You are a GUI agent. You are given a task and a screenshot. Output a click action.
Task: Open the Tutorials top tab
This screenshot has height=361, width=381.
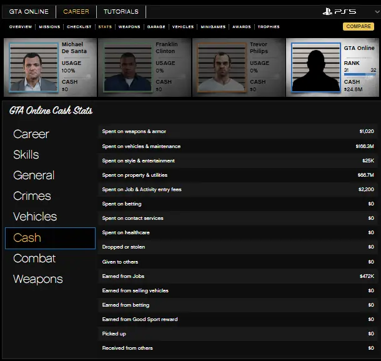pyautogui.click(x=121, y=12)
